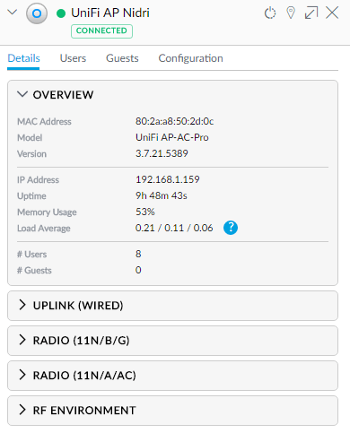This screenshot has height=433, width=350.
Task: Open the Guests tab
Action: pos(122,58)
